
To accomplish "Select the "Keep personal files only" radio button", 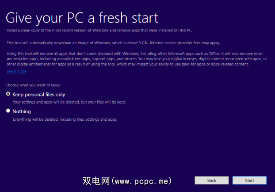I will tap(8, 94).
